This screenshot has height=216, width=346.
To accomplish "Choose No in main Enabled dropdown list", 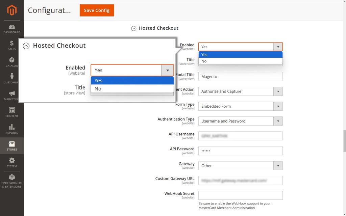I will click(x=240, y=61).
